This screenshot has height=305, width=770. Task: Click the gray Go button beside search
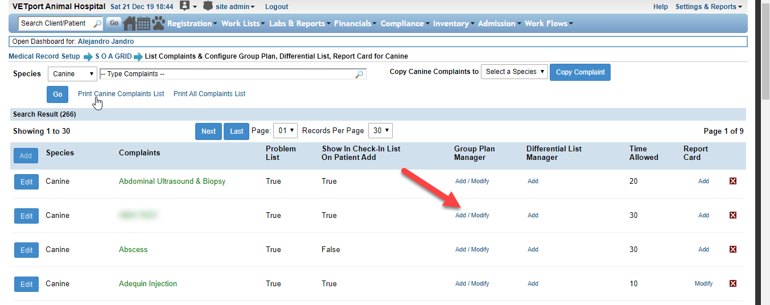coord(114,23)
